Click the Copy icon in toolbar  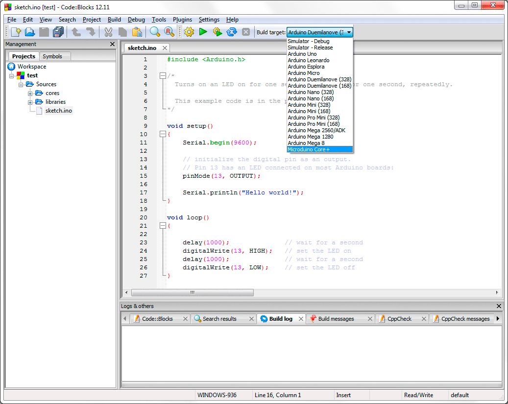click(x=122, y=32)
